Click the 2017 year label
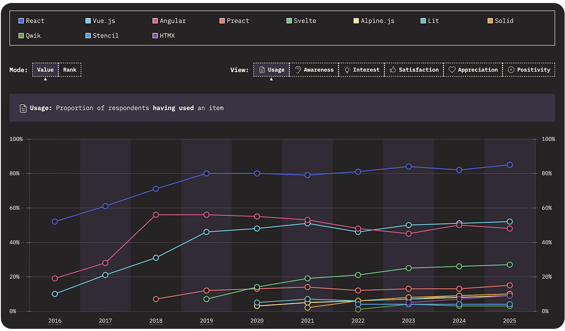 click(105, 321)
